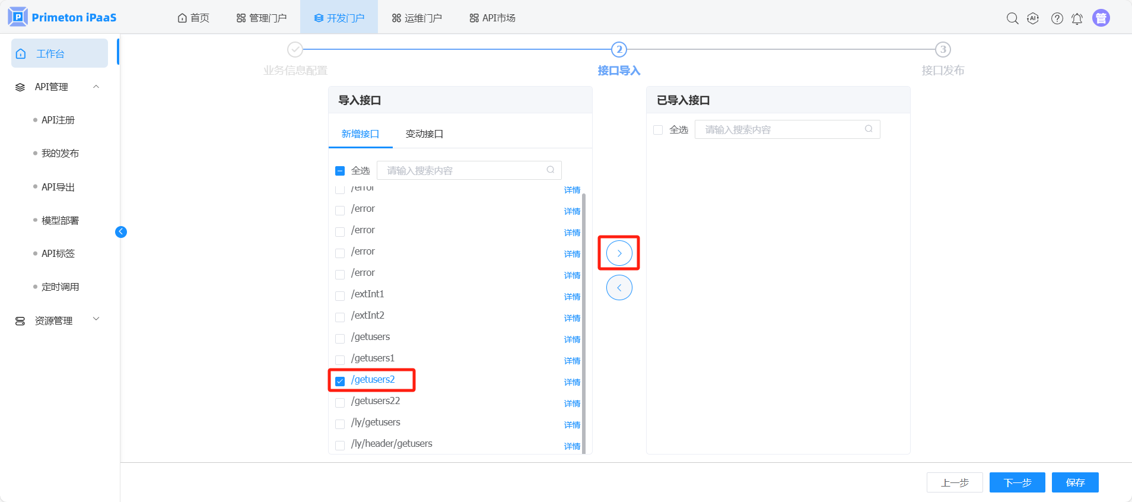Viewport: 1132px width, 502px height.
Task: Uncheck the /getusers2 checkbox
Action: [340, 382]
